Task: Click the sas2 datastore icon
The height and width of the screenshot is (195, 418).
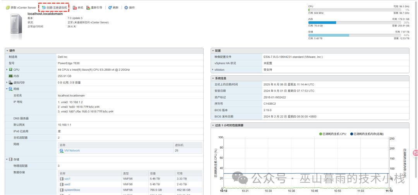Action: 62,184
